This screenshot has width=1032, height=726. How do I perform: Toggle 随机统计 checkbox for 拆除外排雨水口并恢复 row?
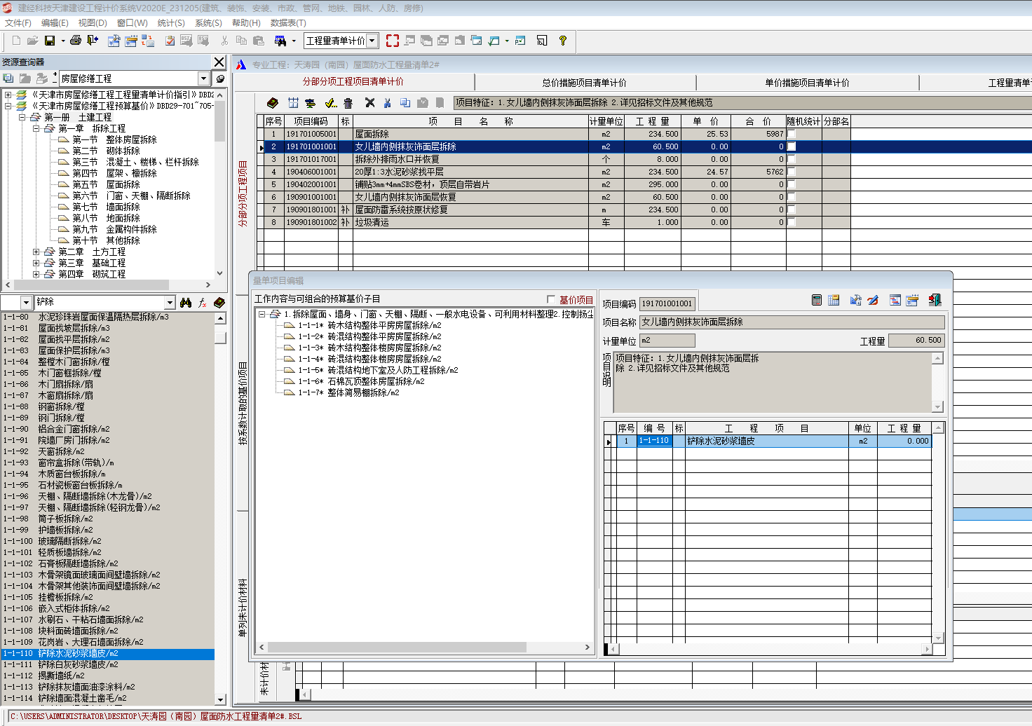pyautogui.click(x=792, y=159)
